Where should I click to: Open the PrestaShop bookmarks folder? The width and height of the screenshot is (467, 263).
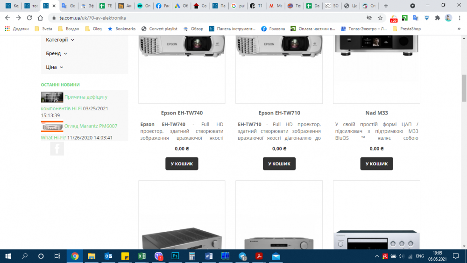407,29
